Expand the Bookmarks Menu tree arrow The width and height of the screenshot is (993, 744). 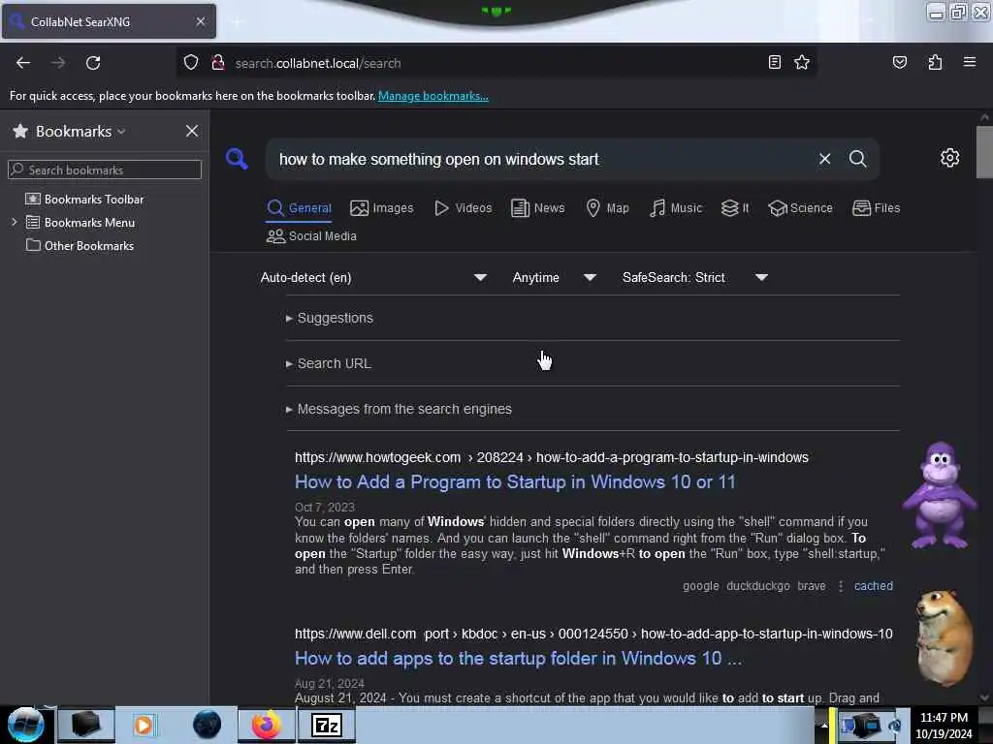14,222
